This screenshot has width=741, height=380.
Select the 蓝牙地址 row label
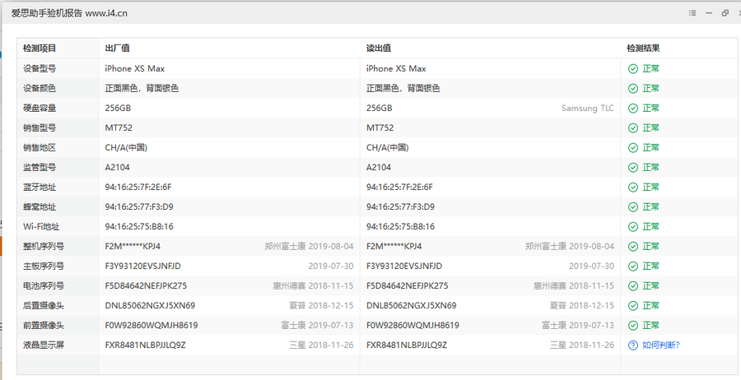click(x=40, y=188)
